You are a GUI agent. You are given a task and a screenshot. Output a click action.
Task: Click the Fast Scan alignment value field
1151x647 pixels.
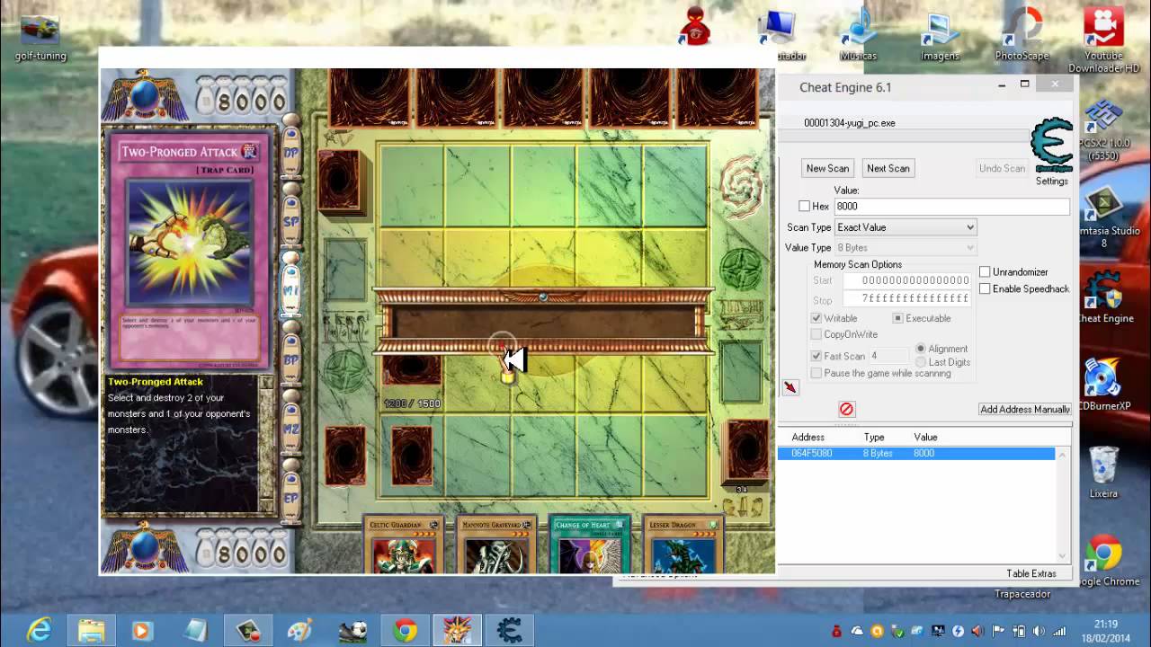(x=888, y=356)
